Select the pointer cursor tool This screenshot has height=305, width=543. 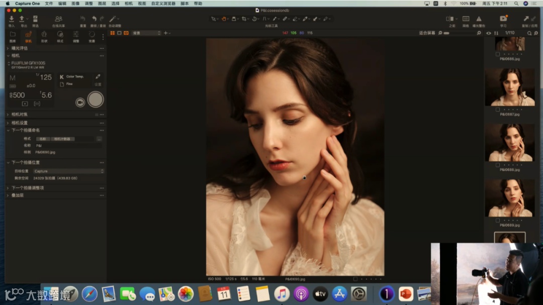(x=213, y=19)
